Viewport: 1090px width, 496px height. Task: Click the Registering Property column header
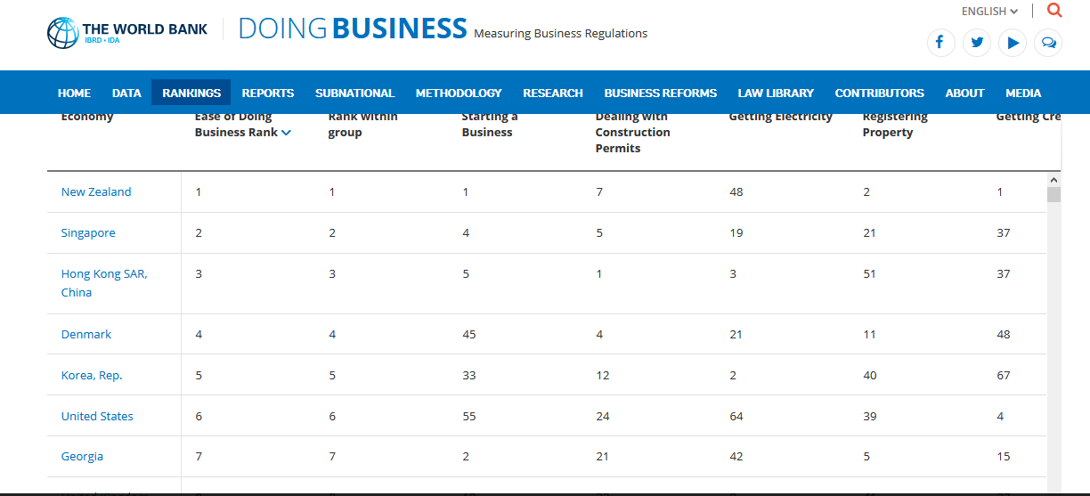click(x=895, y=125)
